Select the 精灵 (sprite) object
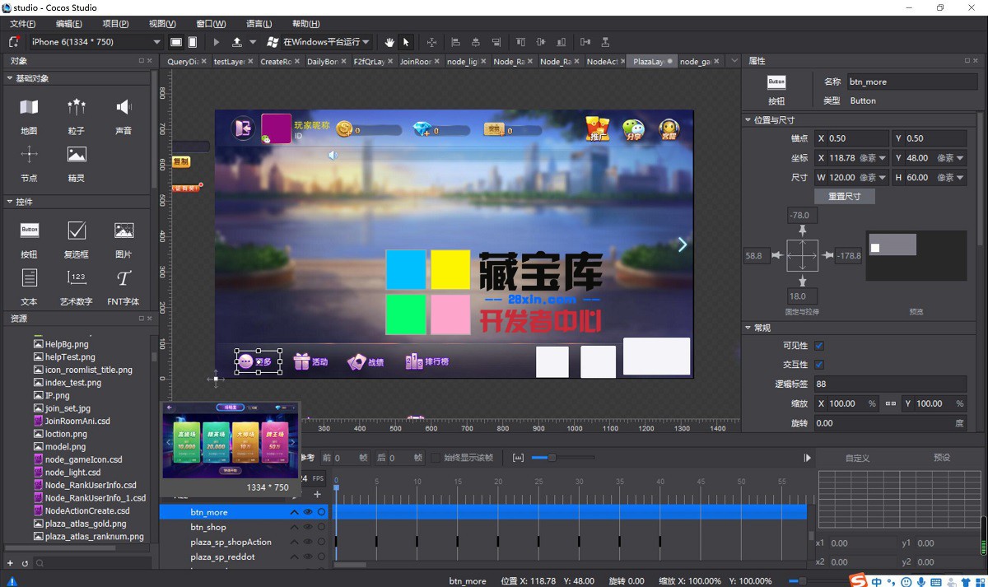 (77, 162)
